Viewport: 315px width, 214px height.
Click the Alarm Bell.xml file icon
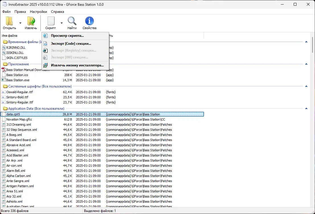[4, 171]
